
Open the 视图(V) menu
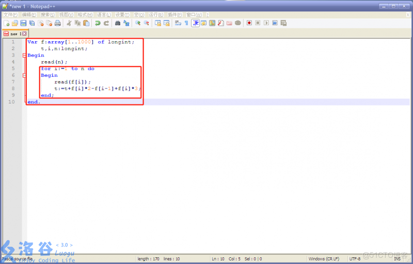(x=67, y=15)
